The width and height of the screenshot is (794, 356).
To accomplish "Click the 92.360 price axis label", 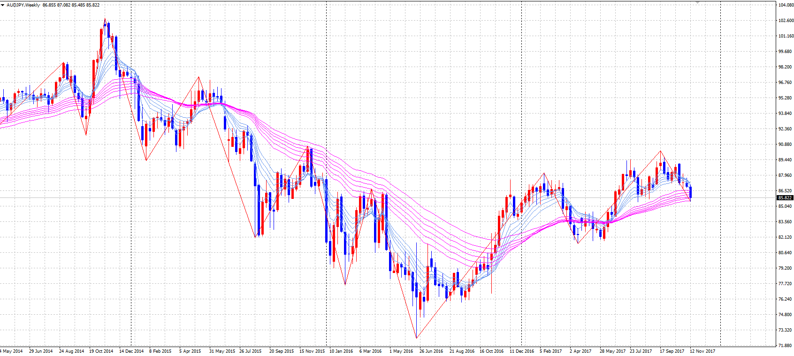I will (x=785, y=129).
